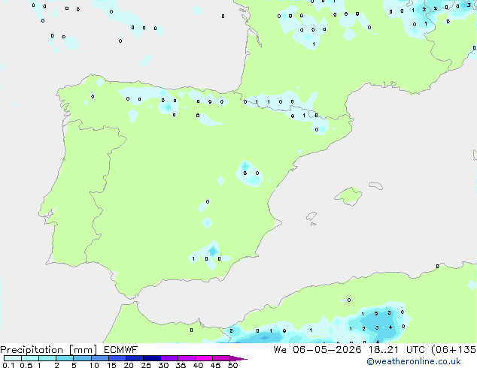Select the 25–30 mm navy legend swatch
The height and width of the screenshot is (368, 477).
pos(151,358)
